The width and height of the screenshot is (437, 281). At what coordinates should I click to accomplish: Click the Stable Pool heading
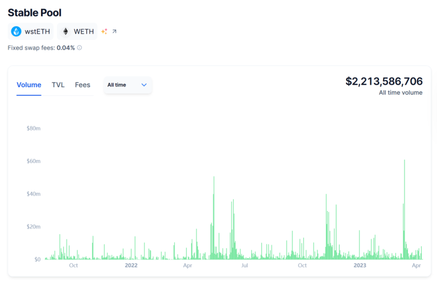pos(34,13)
